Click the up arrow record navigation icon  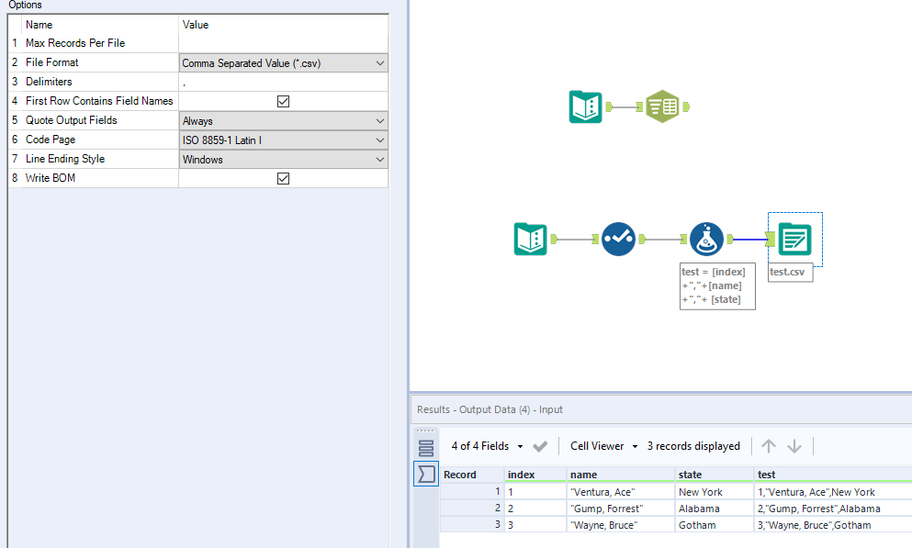pos(768,446)
